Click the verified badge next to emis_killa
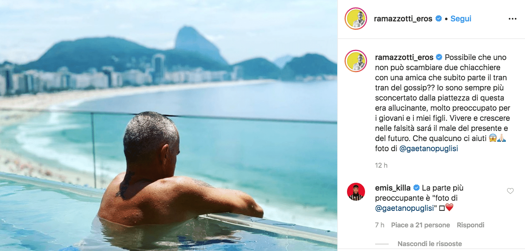The image size is (525, 251). point(416,188)
